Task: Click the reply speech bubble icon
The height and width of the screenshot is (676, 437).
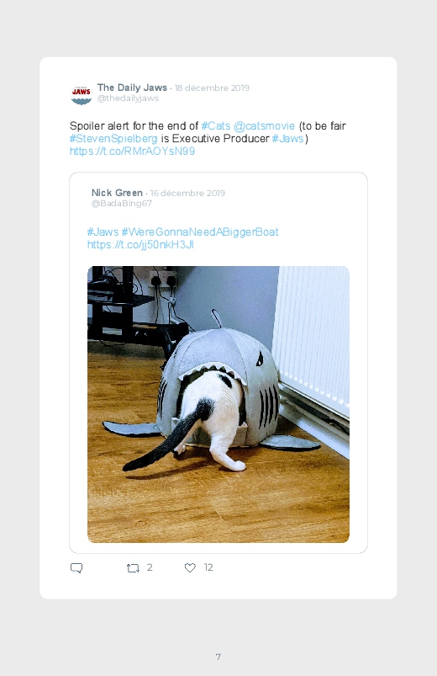Action: (76, 567)
